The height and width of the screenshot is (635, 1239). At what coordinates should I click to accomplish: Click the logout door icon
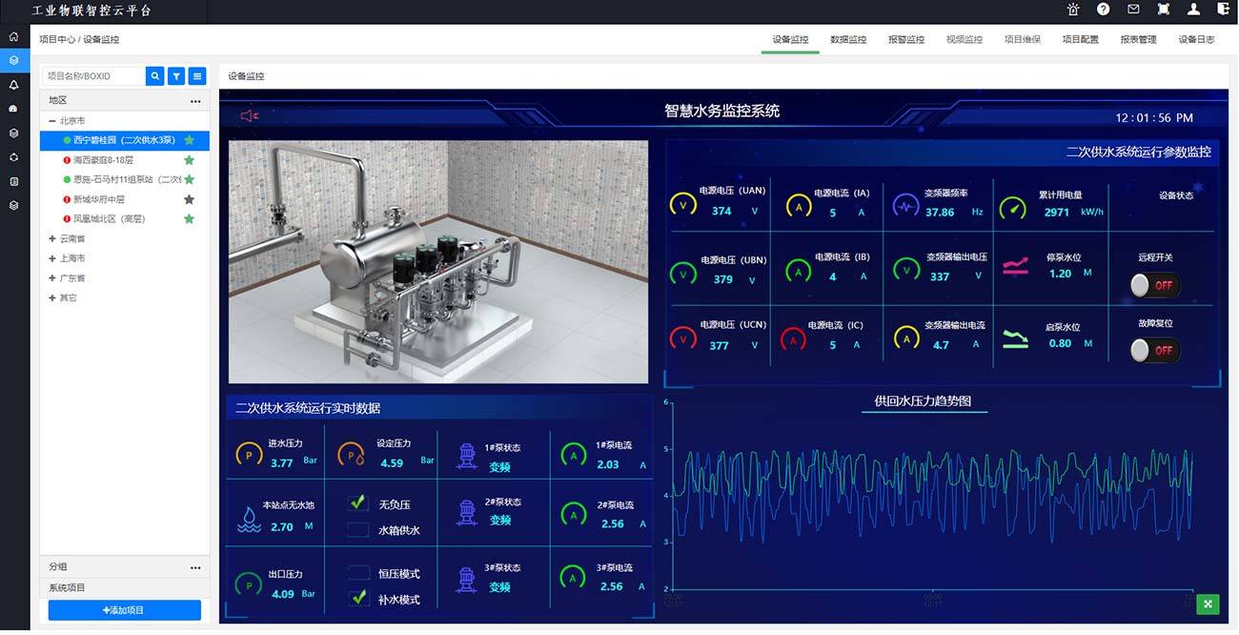coord(1223,10)
